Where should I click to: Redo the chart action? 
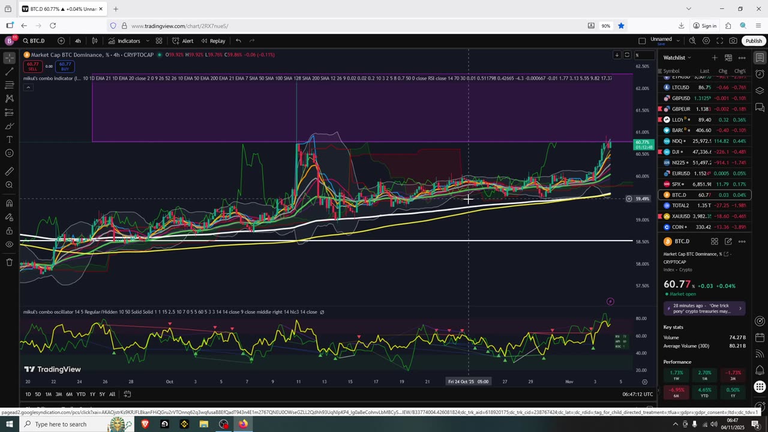click(252, 41)
